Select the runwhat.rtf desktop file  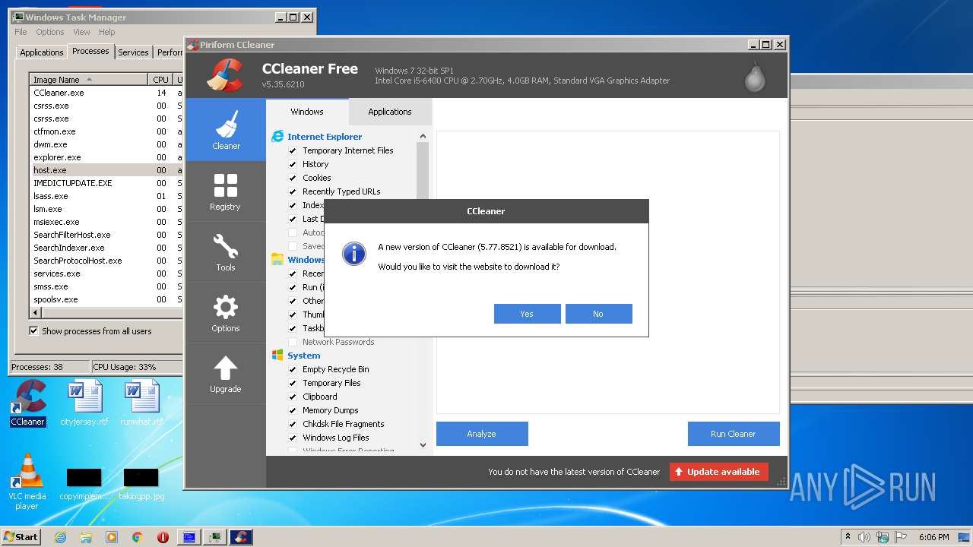(x=141, y=403)
